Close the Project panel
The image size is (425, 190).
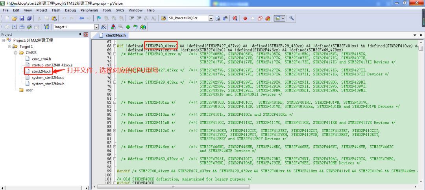pos(86,34)
